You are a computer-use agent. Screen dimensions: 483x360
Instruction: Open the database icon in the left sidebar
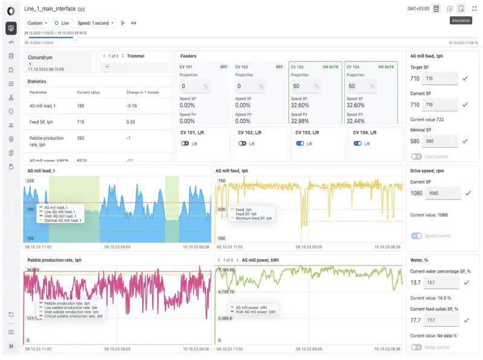point(10,55)
